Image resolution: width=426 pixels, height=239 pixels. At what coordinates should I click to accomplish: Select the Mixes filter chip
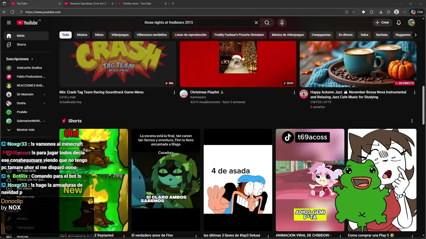tap(99, 35)
